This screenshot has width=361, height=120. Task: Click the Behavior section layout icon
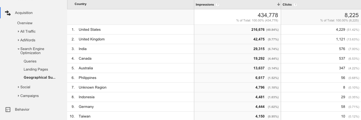click(8, 109)
